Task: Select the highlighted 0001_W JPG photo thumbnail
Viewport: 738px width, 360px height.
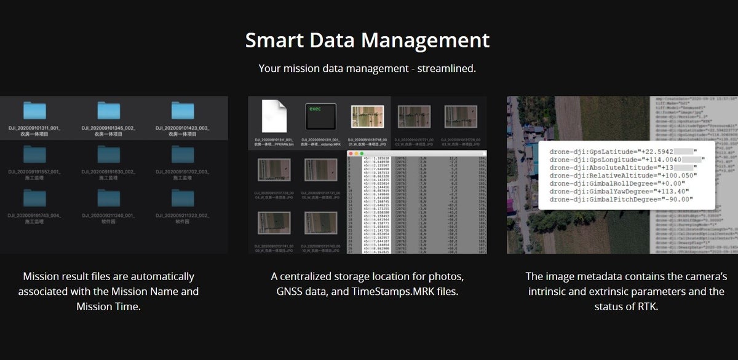Action: pyautogui.click(x=367, y=117)
